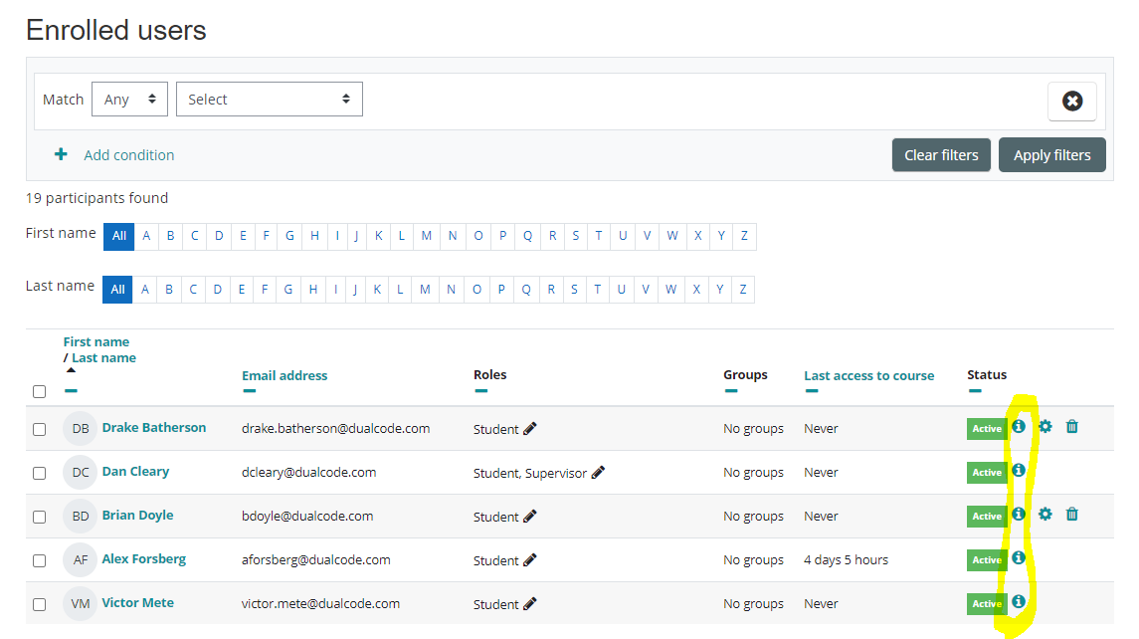Open enrolment gear settings for Brian Doyle
Screen dimensions: 1139x639
pyautogui.click(x=1044, y=515)
